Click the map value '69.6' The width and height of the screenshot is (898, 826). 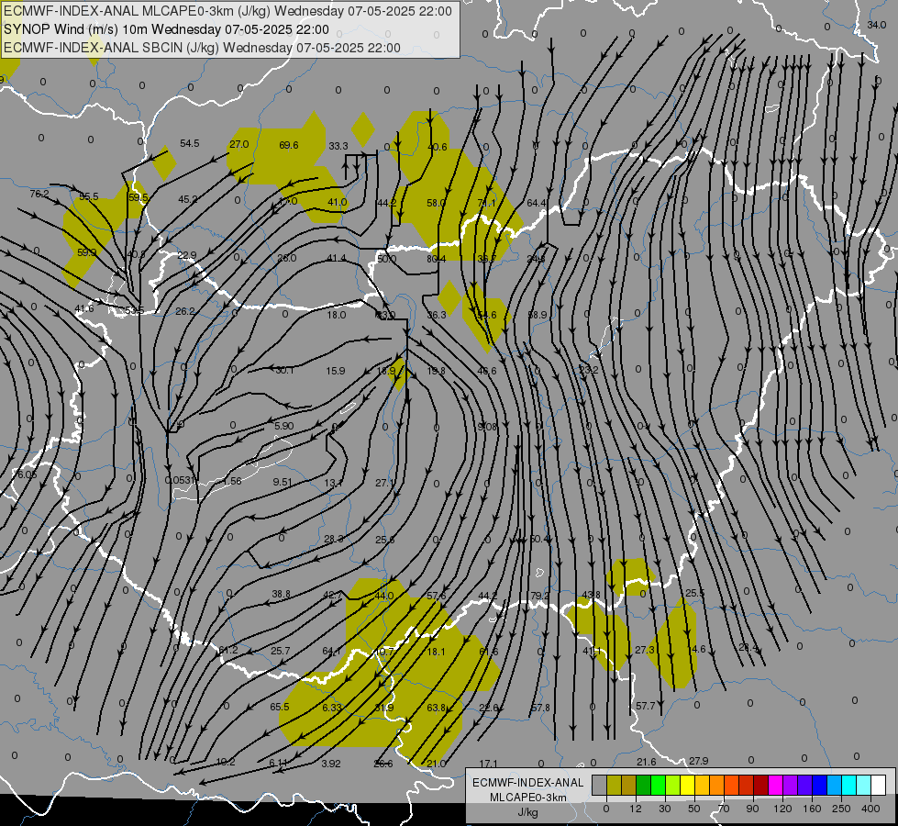[289, 145]
